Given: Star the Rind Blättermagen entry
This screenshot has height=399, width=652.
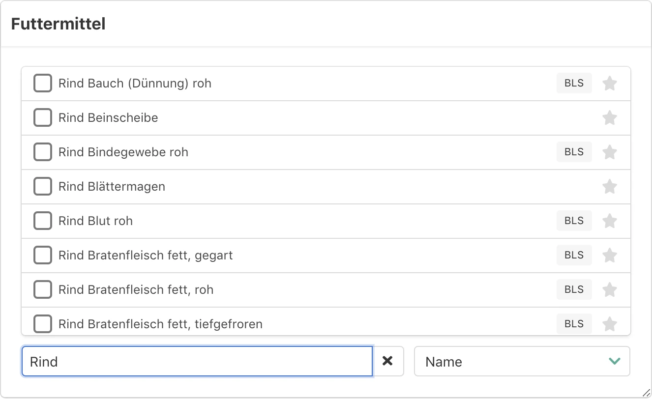Looking at the screenshot, I should [610, 186].
